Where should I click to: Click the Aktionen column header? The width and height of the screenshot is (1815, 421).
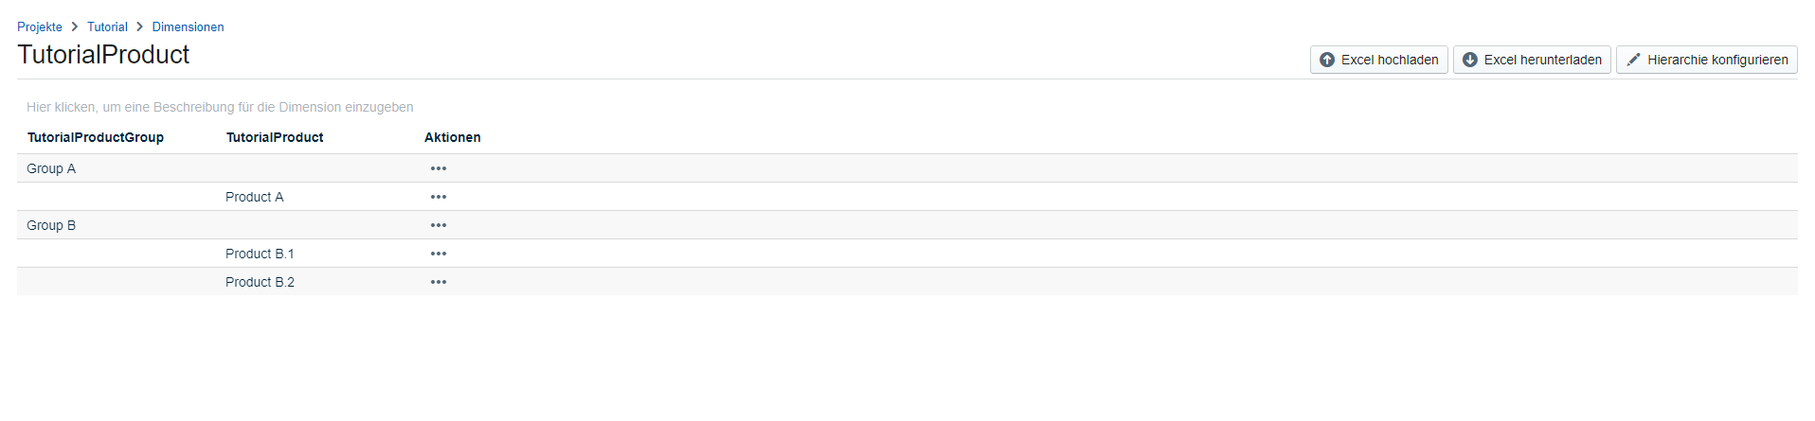[x=452, y=137]
